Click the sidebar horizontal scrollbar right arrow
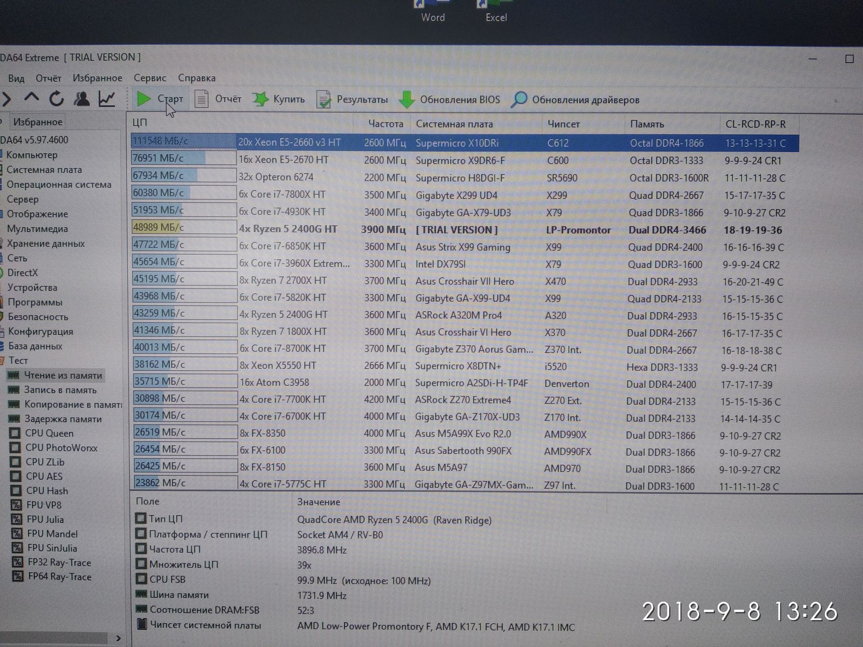The width and height of the screenshot is (863, 647). (118, 638)
